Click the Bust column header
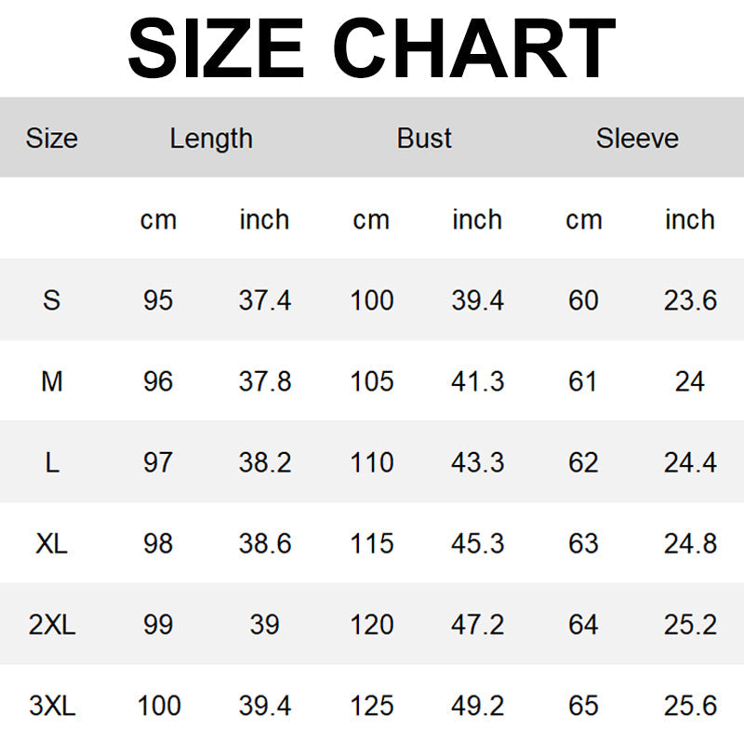 point(424,139)
